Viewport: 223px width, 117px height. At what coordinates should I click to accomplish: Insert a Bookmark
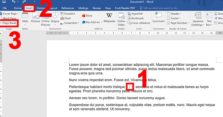tap(136, 18)
